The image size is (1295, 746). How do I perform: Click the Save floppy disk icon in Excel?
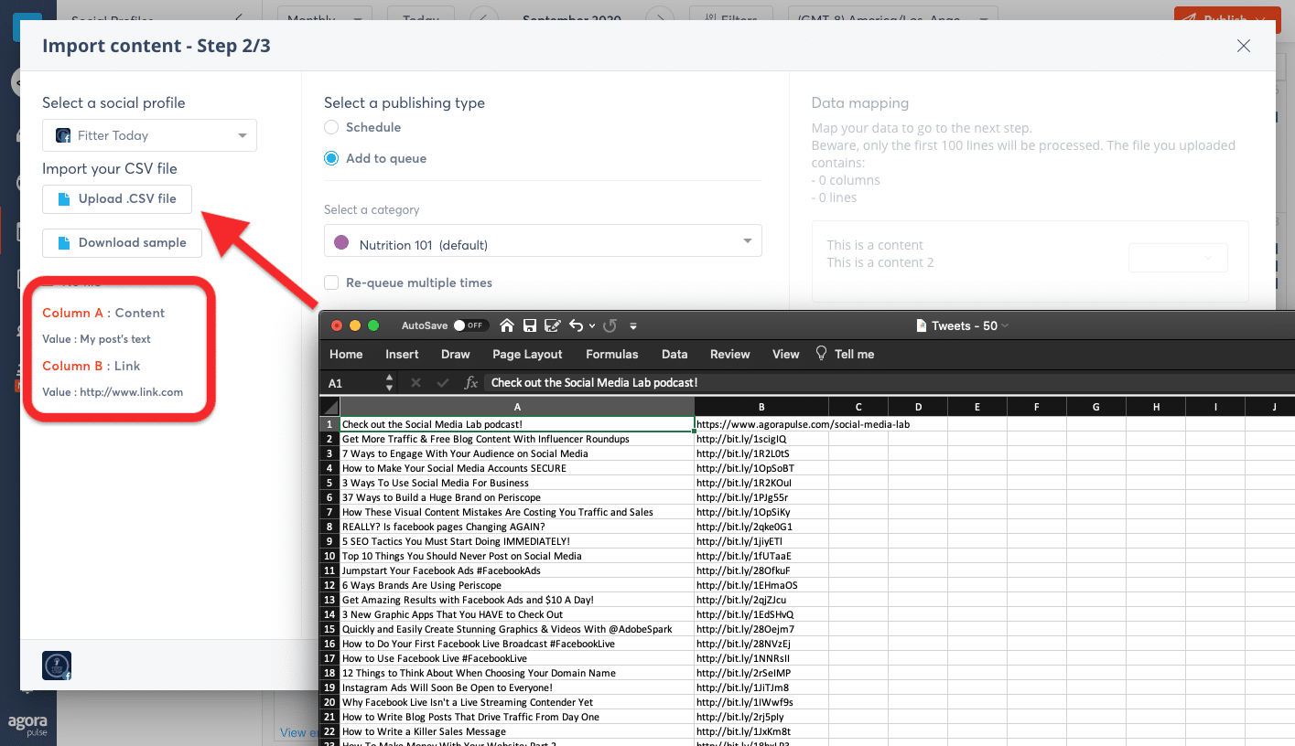[x=529, y=325]
